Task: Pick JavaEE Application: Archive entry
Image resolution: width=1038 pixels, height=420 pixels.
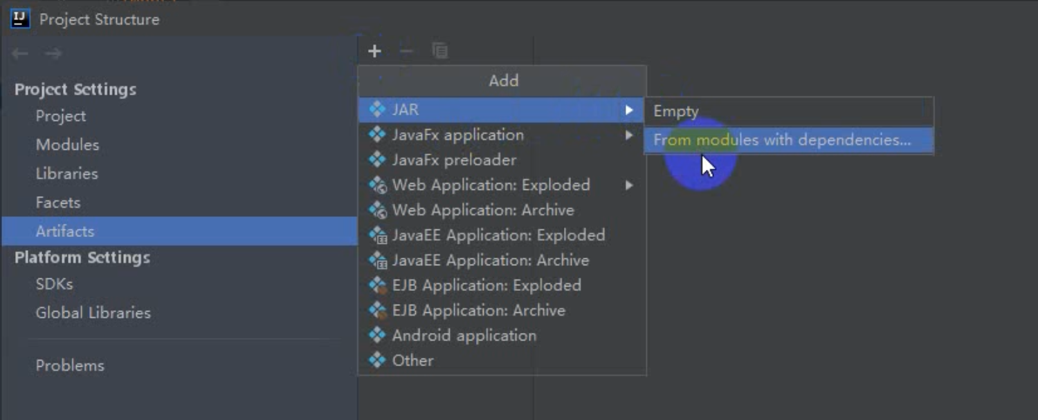Action: click(x=501, y=260)
